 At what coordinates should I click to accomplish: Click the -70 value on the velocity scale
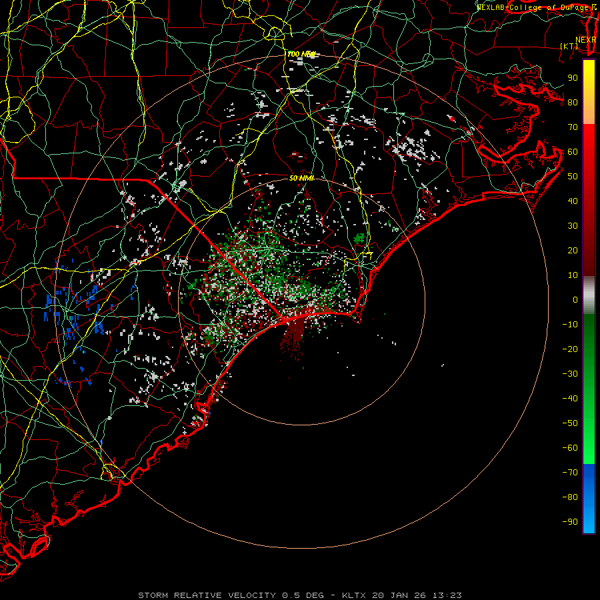click(570, 473)
